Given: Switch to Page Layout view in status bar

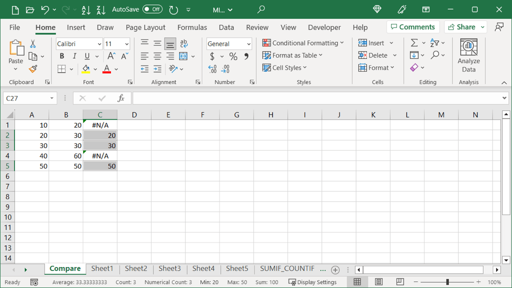Looking at the screenshot, I should tap(379, 282).
